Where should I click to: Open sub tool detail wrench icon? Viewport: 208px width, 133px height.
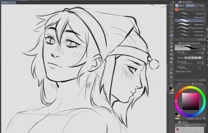click(204, 80)
